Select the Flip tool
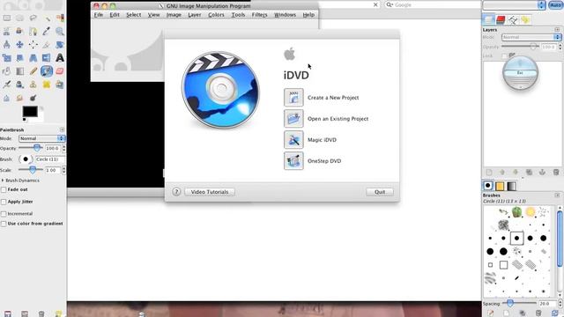The image size is (564, 317). (x=47, y=58)
